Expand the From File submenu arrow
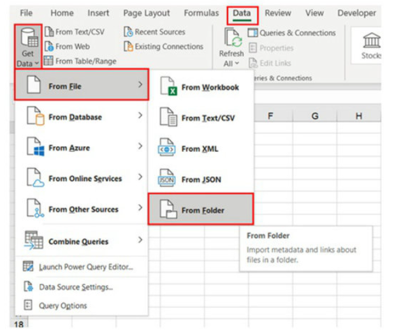The height and width of the screenshot is (330, 394). pyautogui.click(x=140, y=84)
